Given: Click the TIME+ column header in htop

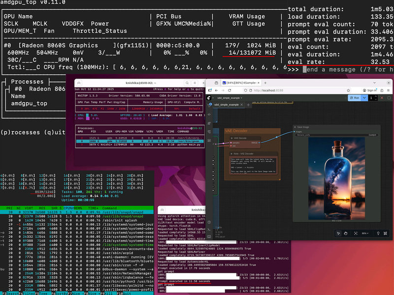Looking at the screenshot, I should 94,208.
